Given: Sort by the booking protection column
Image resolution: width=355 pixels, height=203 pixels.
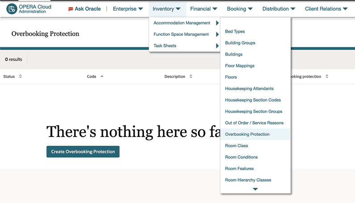Looking at the screenshot, I should (327, 76).
